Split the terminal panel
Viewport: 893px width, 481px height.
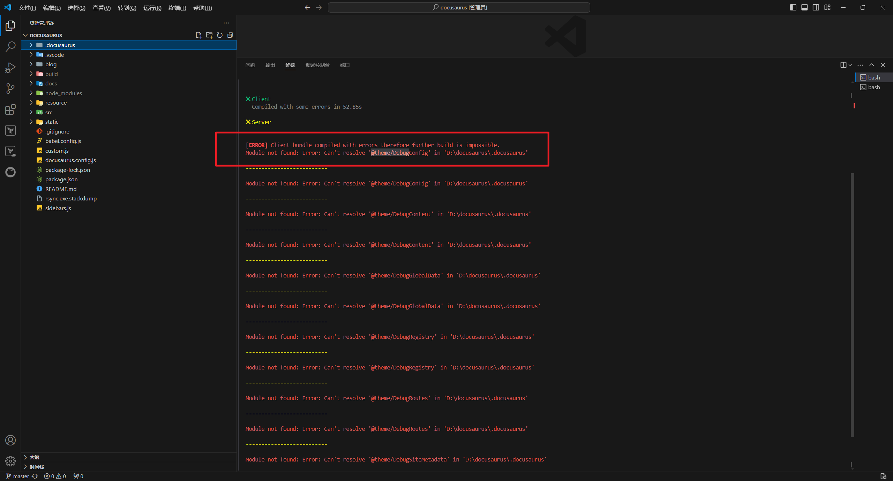[843, 65]
